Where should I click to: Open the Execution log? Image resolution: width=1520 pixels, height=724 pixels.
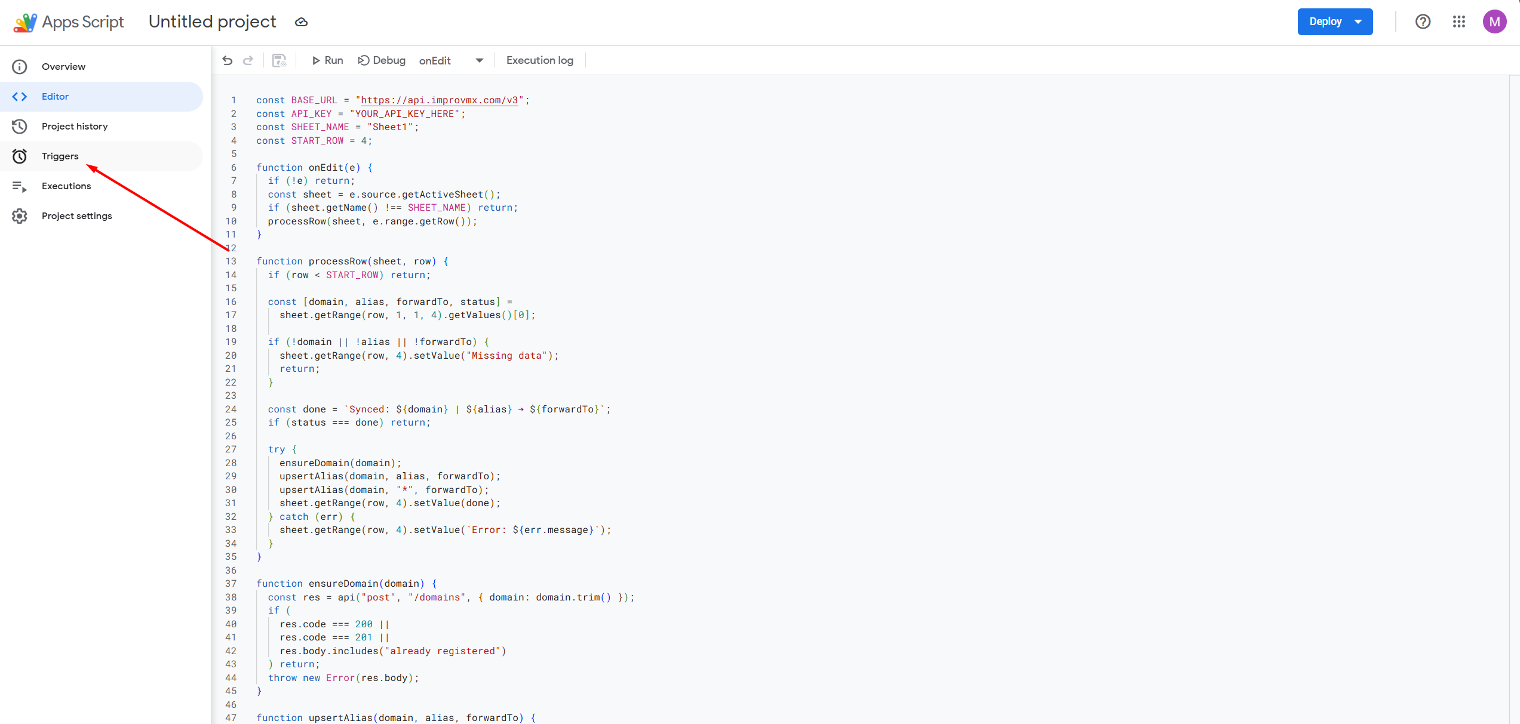pos(539,60)
